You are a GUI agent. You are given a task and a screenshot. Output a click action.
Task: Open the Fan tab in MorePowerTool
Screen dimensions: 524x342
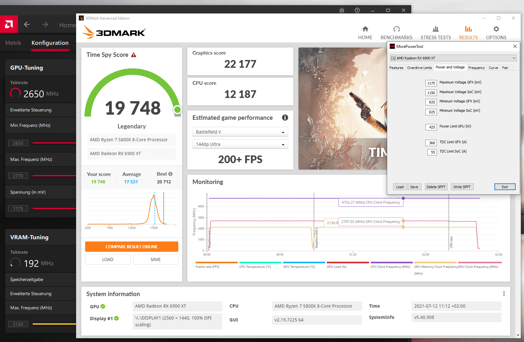point(505,68)
